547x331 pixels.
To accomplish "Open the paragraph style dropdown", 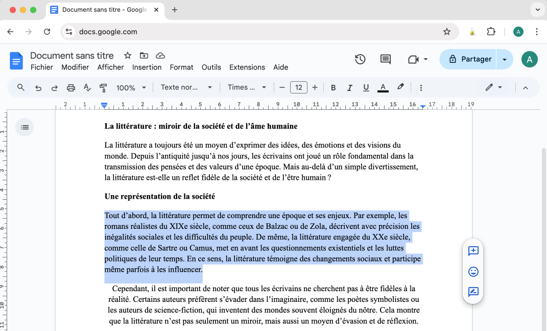I will [186, 87].
